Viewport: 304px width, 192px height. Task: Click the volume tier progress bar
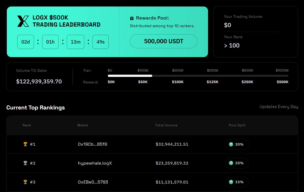click(198, 76)
